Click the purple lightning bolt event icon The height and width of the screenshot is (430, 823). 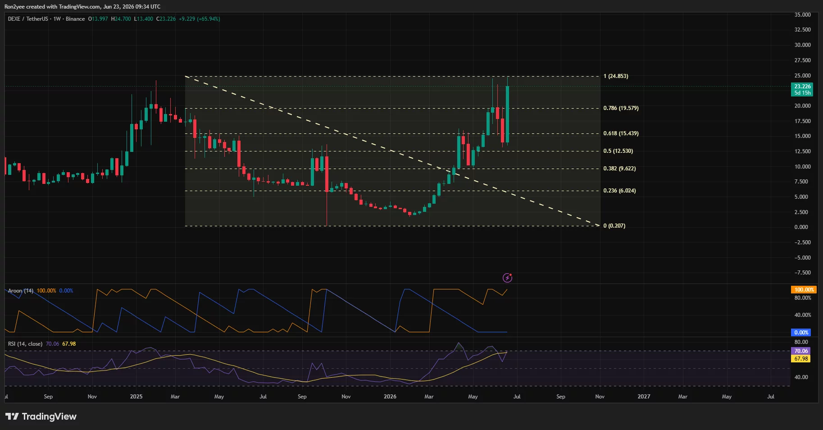[x=507, y=278]
